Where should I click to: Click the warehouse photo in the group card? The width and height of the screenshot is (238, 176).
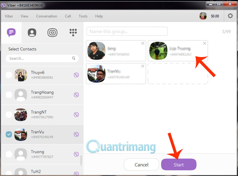pos(158,51)
